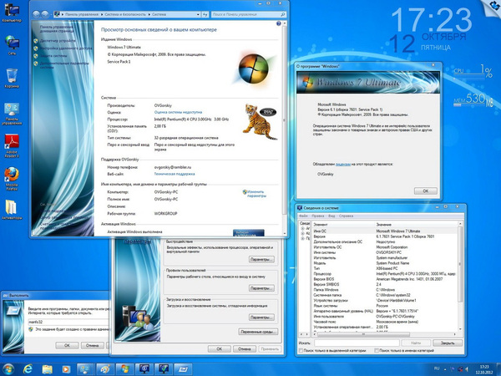
Task: Launch Adobe Reader from the desktop
Action: pos(13,140)
